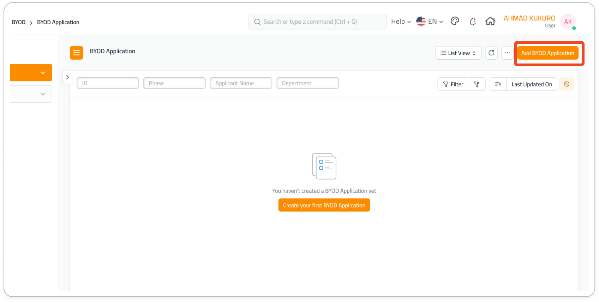Go to home via house icon
Viewport: 599px width, 302px height.
(490, 22)
